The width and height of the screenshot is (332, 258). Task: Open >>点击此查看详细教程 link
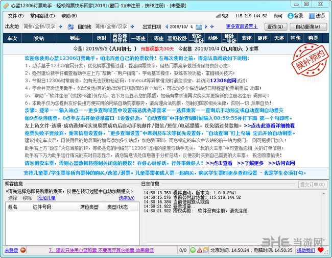coord(269,126)
